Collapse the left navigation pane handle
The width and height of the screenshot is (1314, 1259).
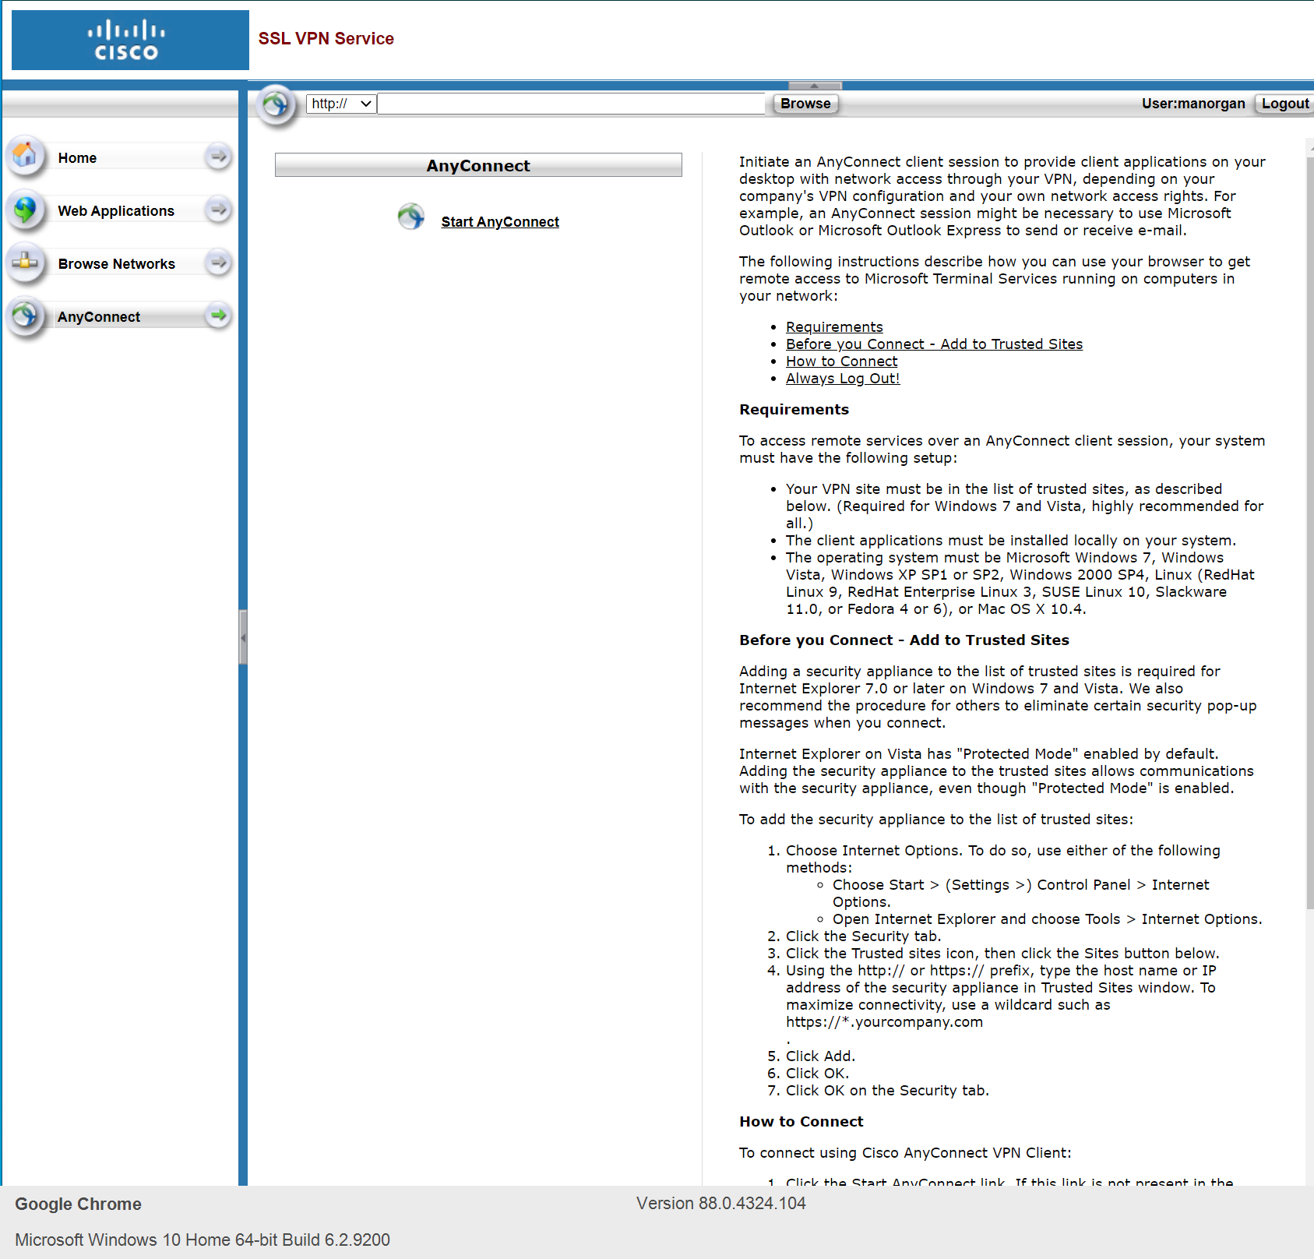[x=243, y=637]
